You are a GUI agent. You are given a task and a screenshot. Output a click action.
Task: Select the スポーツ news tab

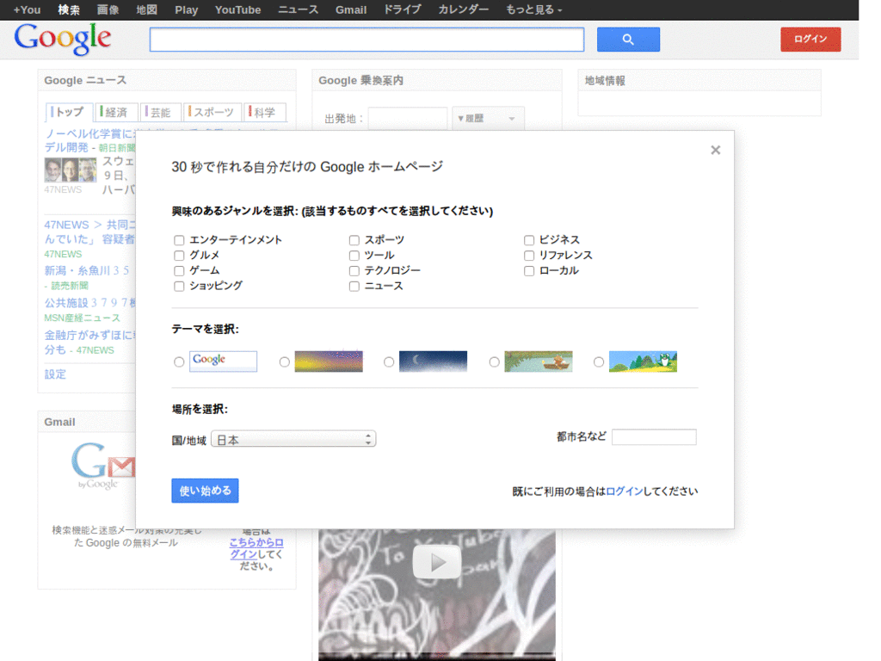(213, 112)
